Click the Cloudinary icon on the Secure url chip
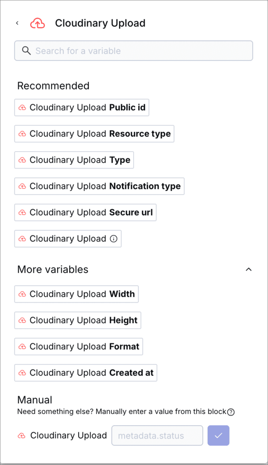Image resolution: width=268 pixels, height=465 pixels. [x=22, y=212]
